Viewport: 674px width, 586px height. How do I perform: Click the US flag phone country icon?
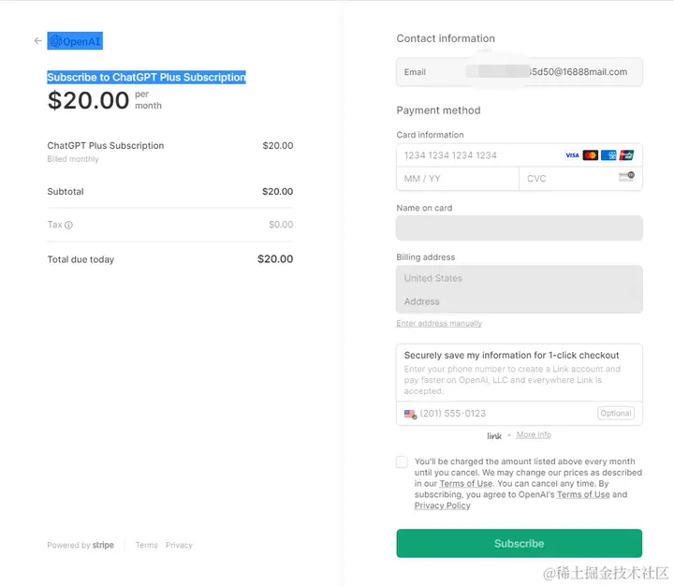410,414
